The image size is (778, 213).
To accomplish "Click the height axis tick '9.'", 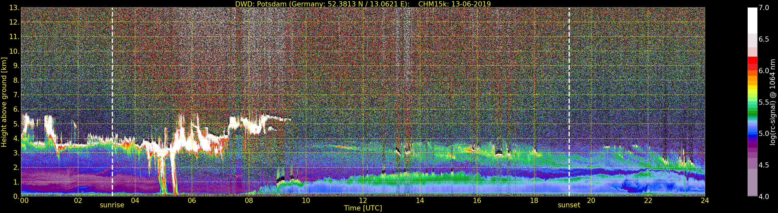I will 16,66.
